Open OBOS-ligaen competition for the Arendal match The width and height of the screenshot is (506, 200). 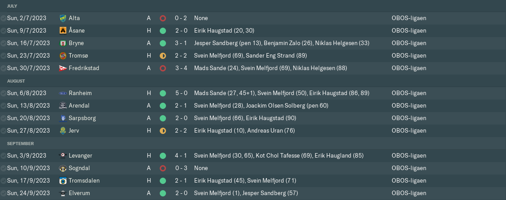(409, 106)
